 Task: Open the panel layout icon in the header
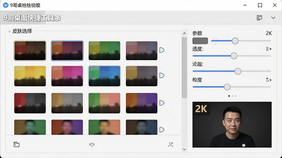coord(259,18)
